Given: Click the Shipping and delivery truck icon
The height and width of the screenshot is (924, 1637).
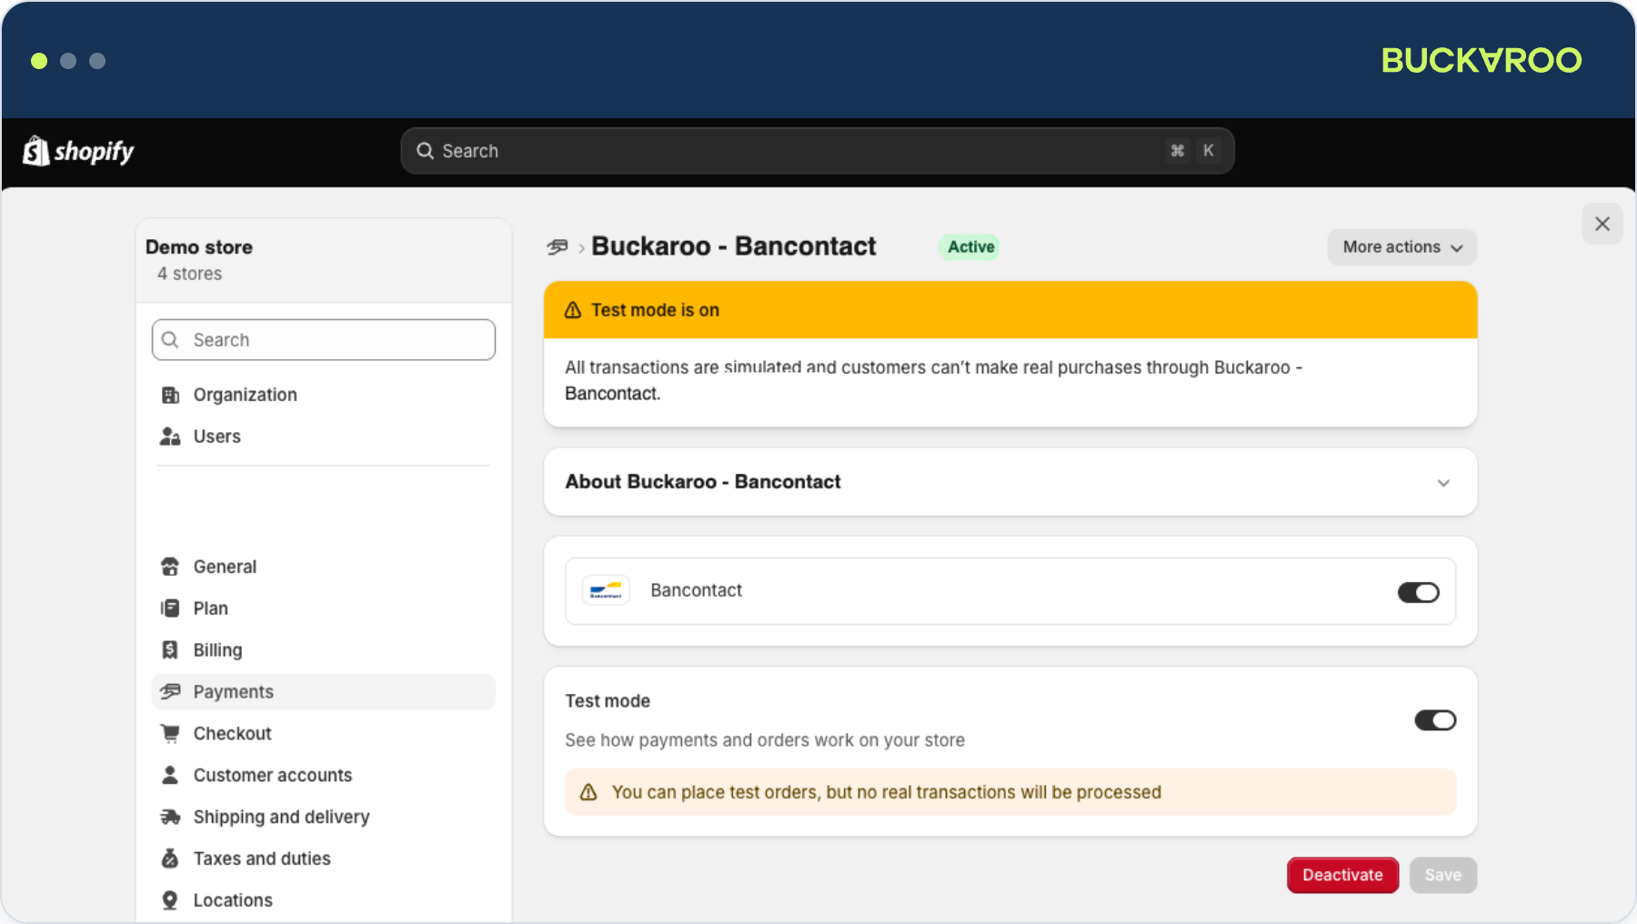Looking at the screenshot, I should [170, 817].
